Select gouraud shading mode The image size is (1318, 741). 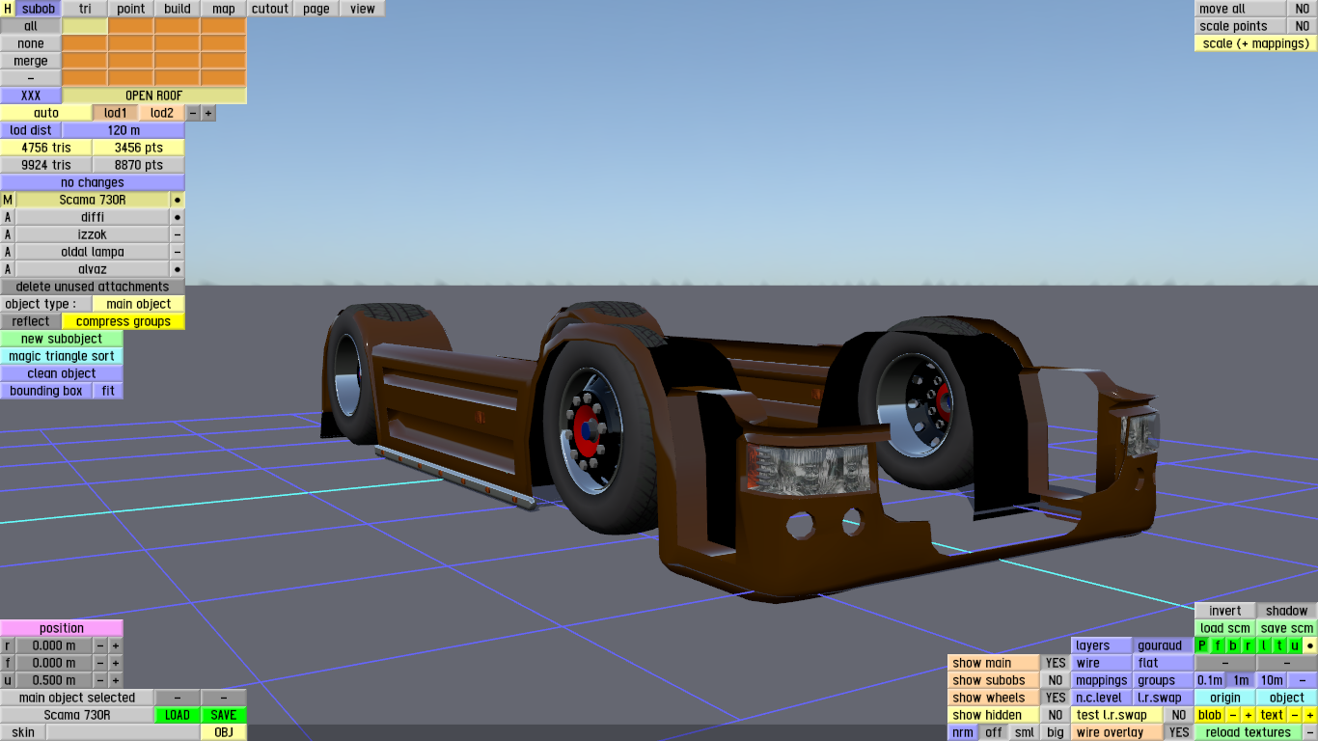pyautogui.click(x=1164, y=645)
